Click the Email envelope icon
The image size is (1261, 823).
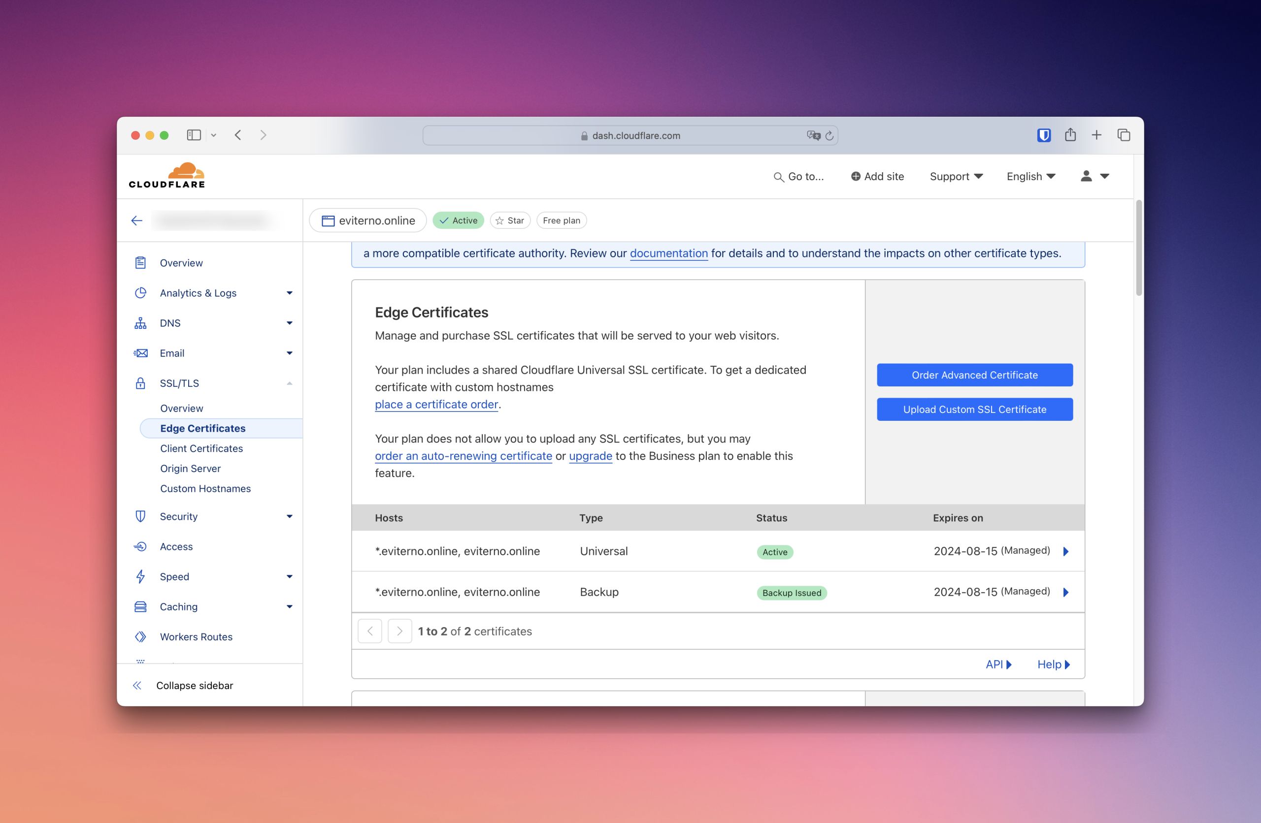[140, 353]
